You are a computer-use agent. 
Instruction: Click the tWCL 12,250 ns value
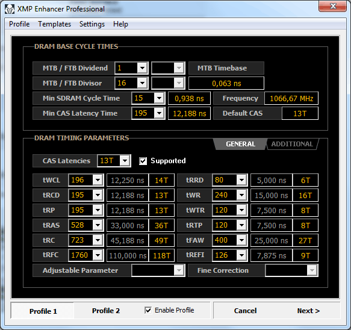click(x=128, y=180)
